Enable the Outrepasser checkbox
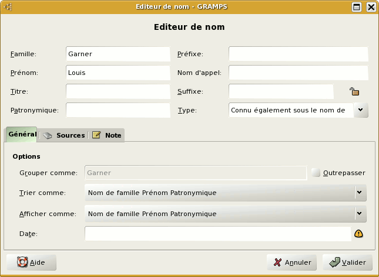Image resolution: width=379 pixels, height=277 pixels. click(316, 173)
